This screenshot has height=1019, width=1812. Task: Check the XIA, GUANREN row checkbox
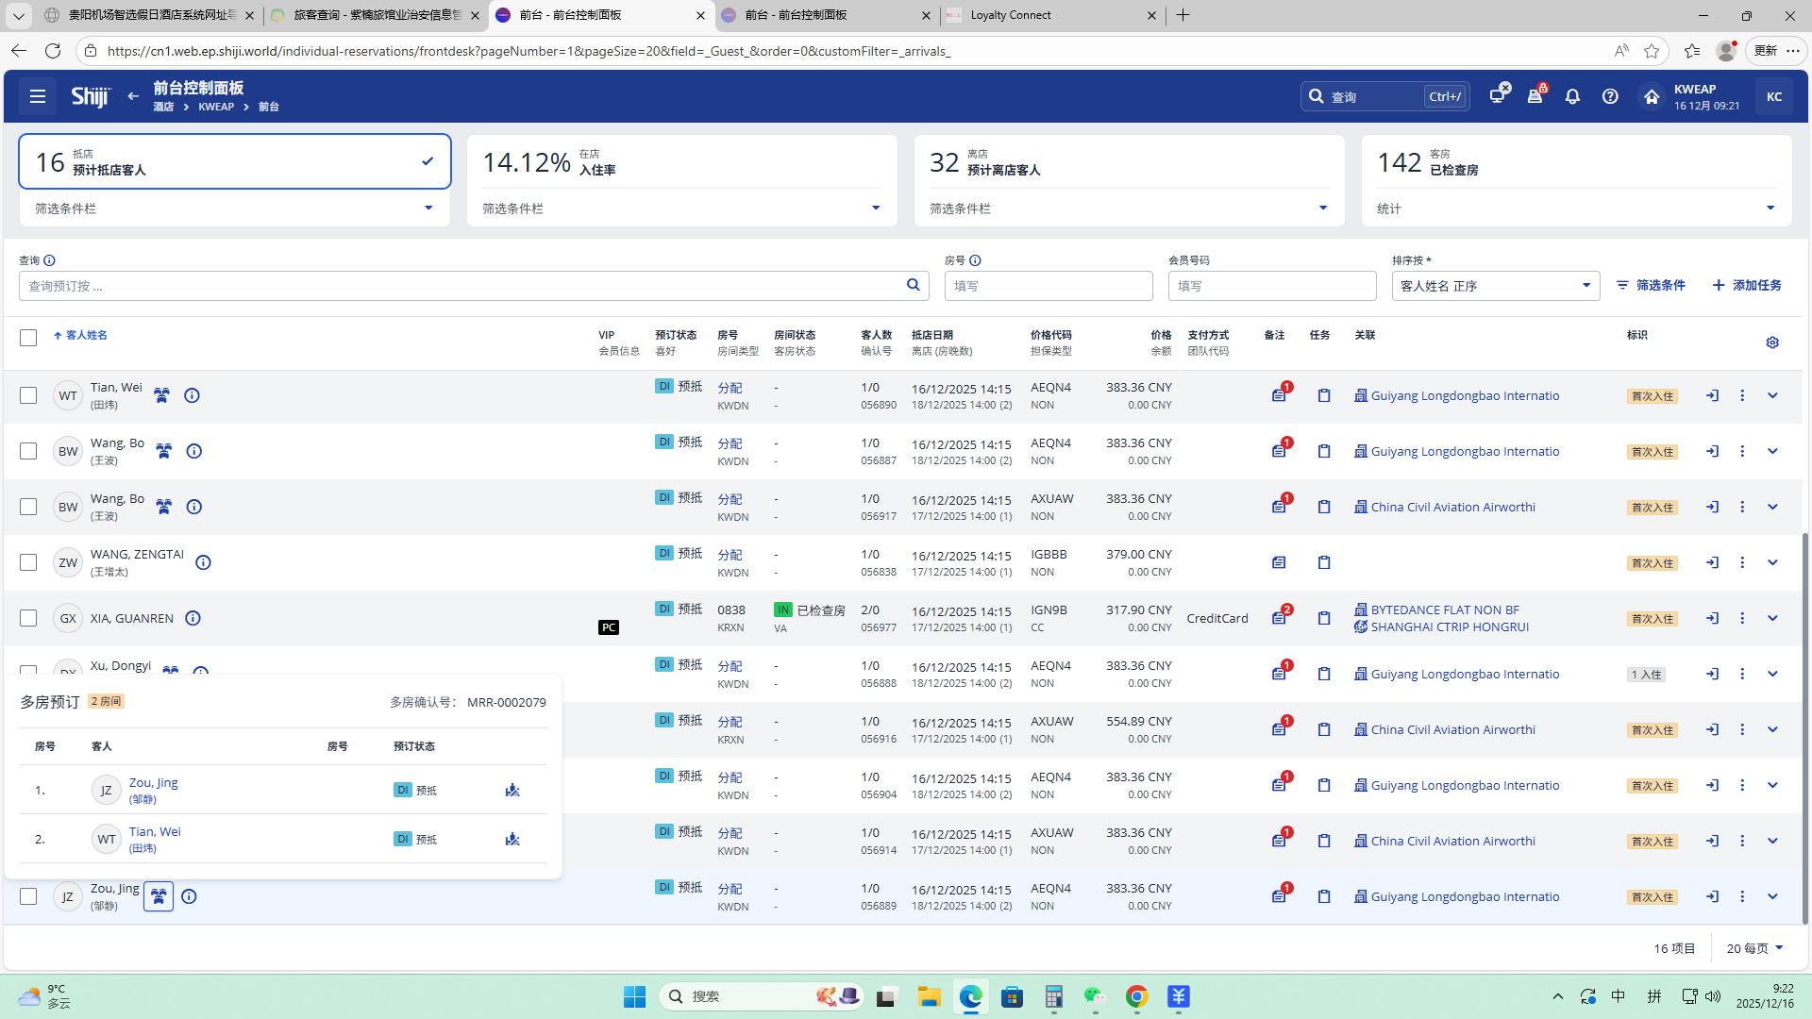click(28, 619)
